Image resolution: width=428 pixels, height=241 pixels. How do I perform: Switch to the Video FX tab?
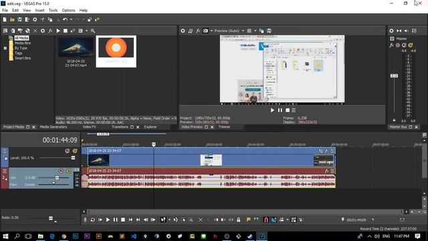click(x=89, y=127)
